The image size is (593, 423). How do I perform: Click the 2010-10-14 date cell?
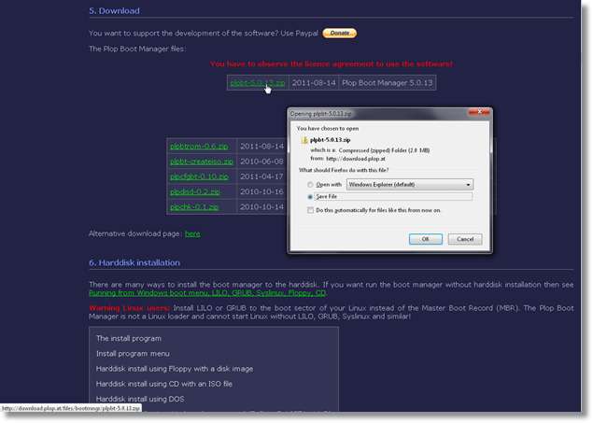(x=261, y=206)
